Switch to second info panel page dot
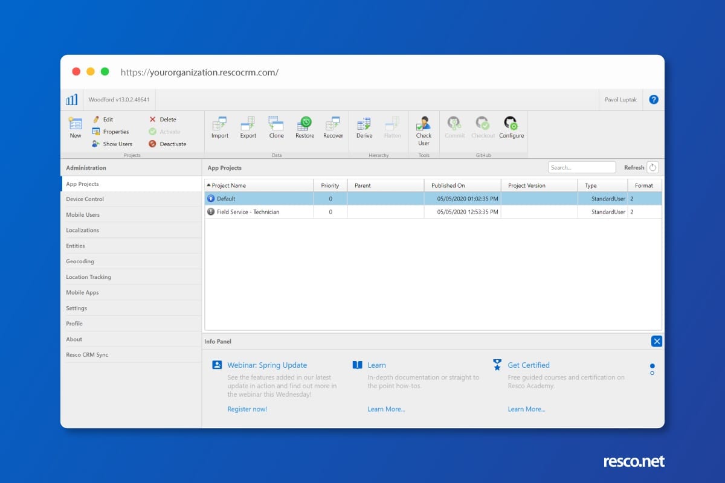The height and width of the screenshot is (483, 725). 652,374
